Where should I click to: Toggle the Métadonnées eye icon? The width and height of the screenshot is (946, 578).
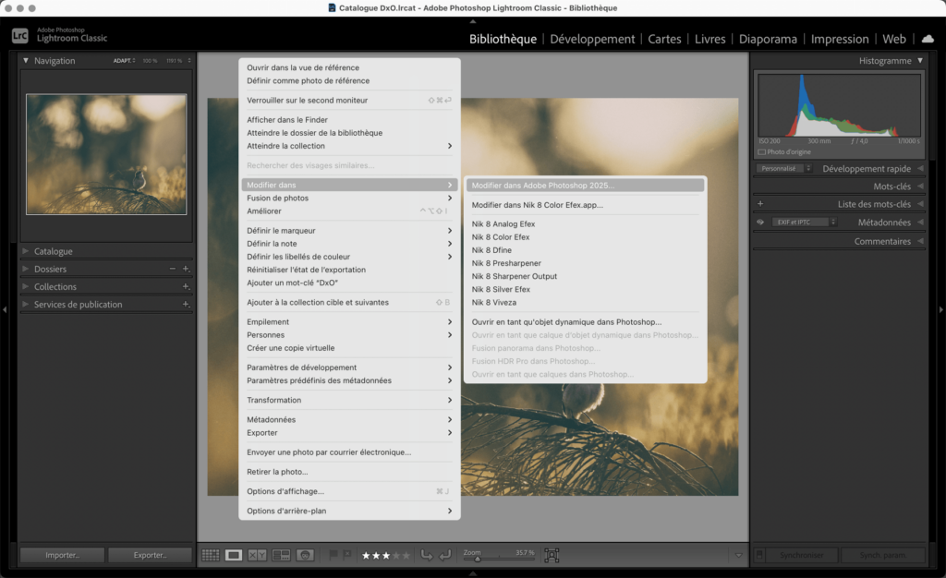pos(760,222)
